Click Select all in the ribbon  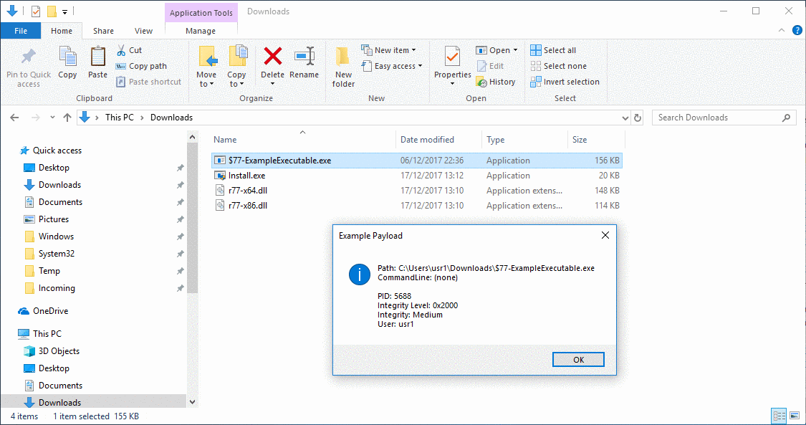tap(553, 50)
